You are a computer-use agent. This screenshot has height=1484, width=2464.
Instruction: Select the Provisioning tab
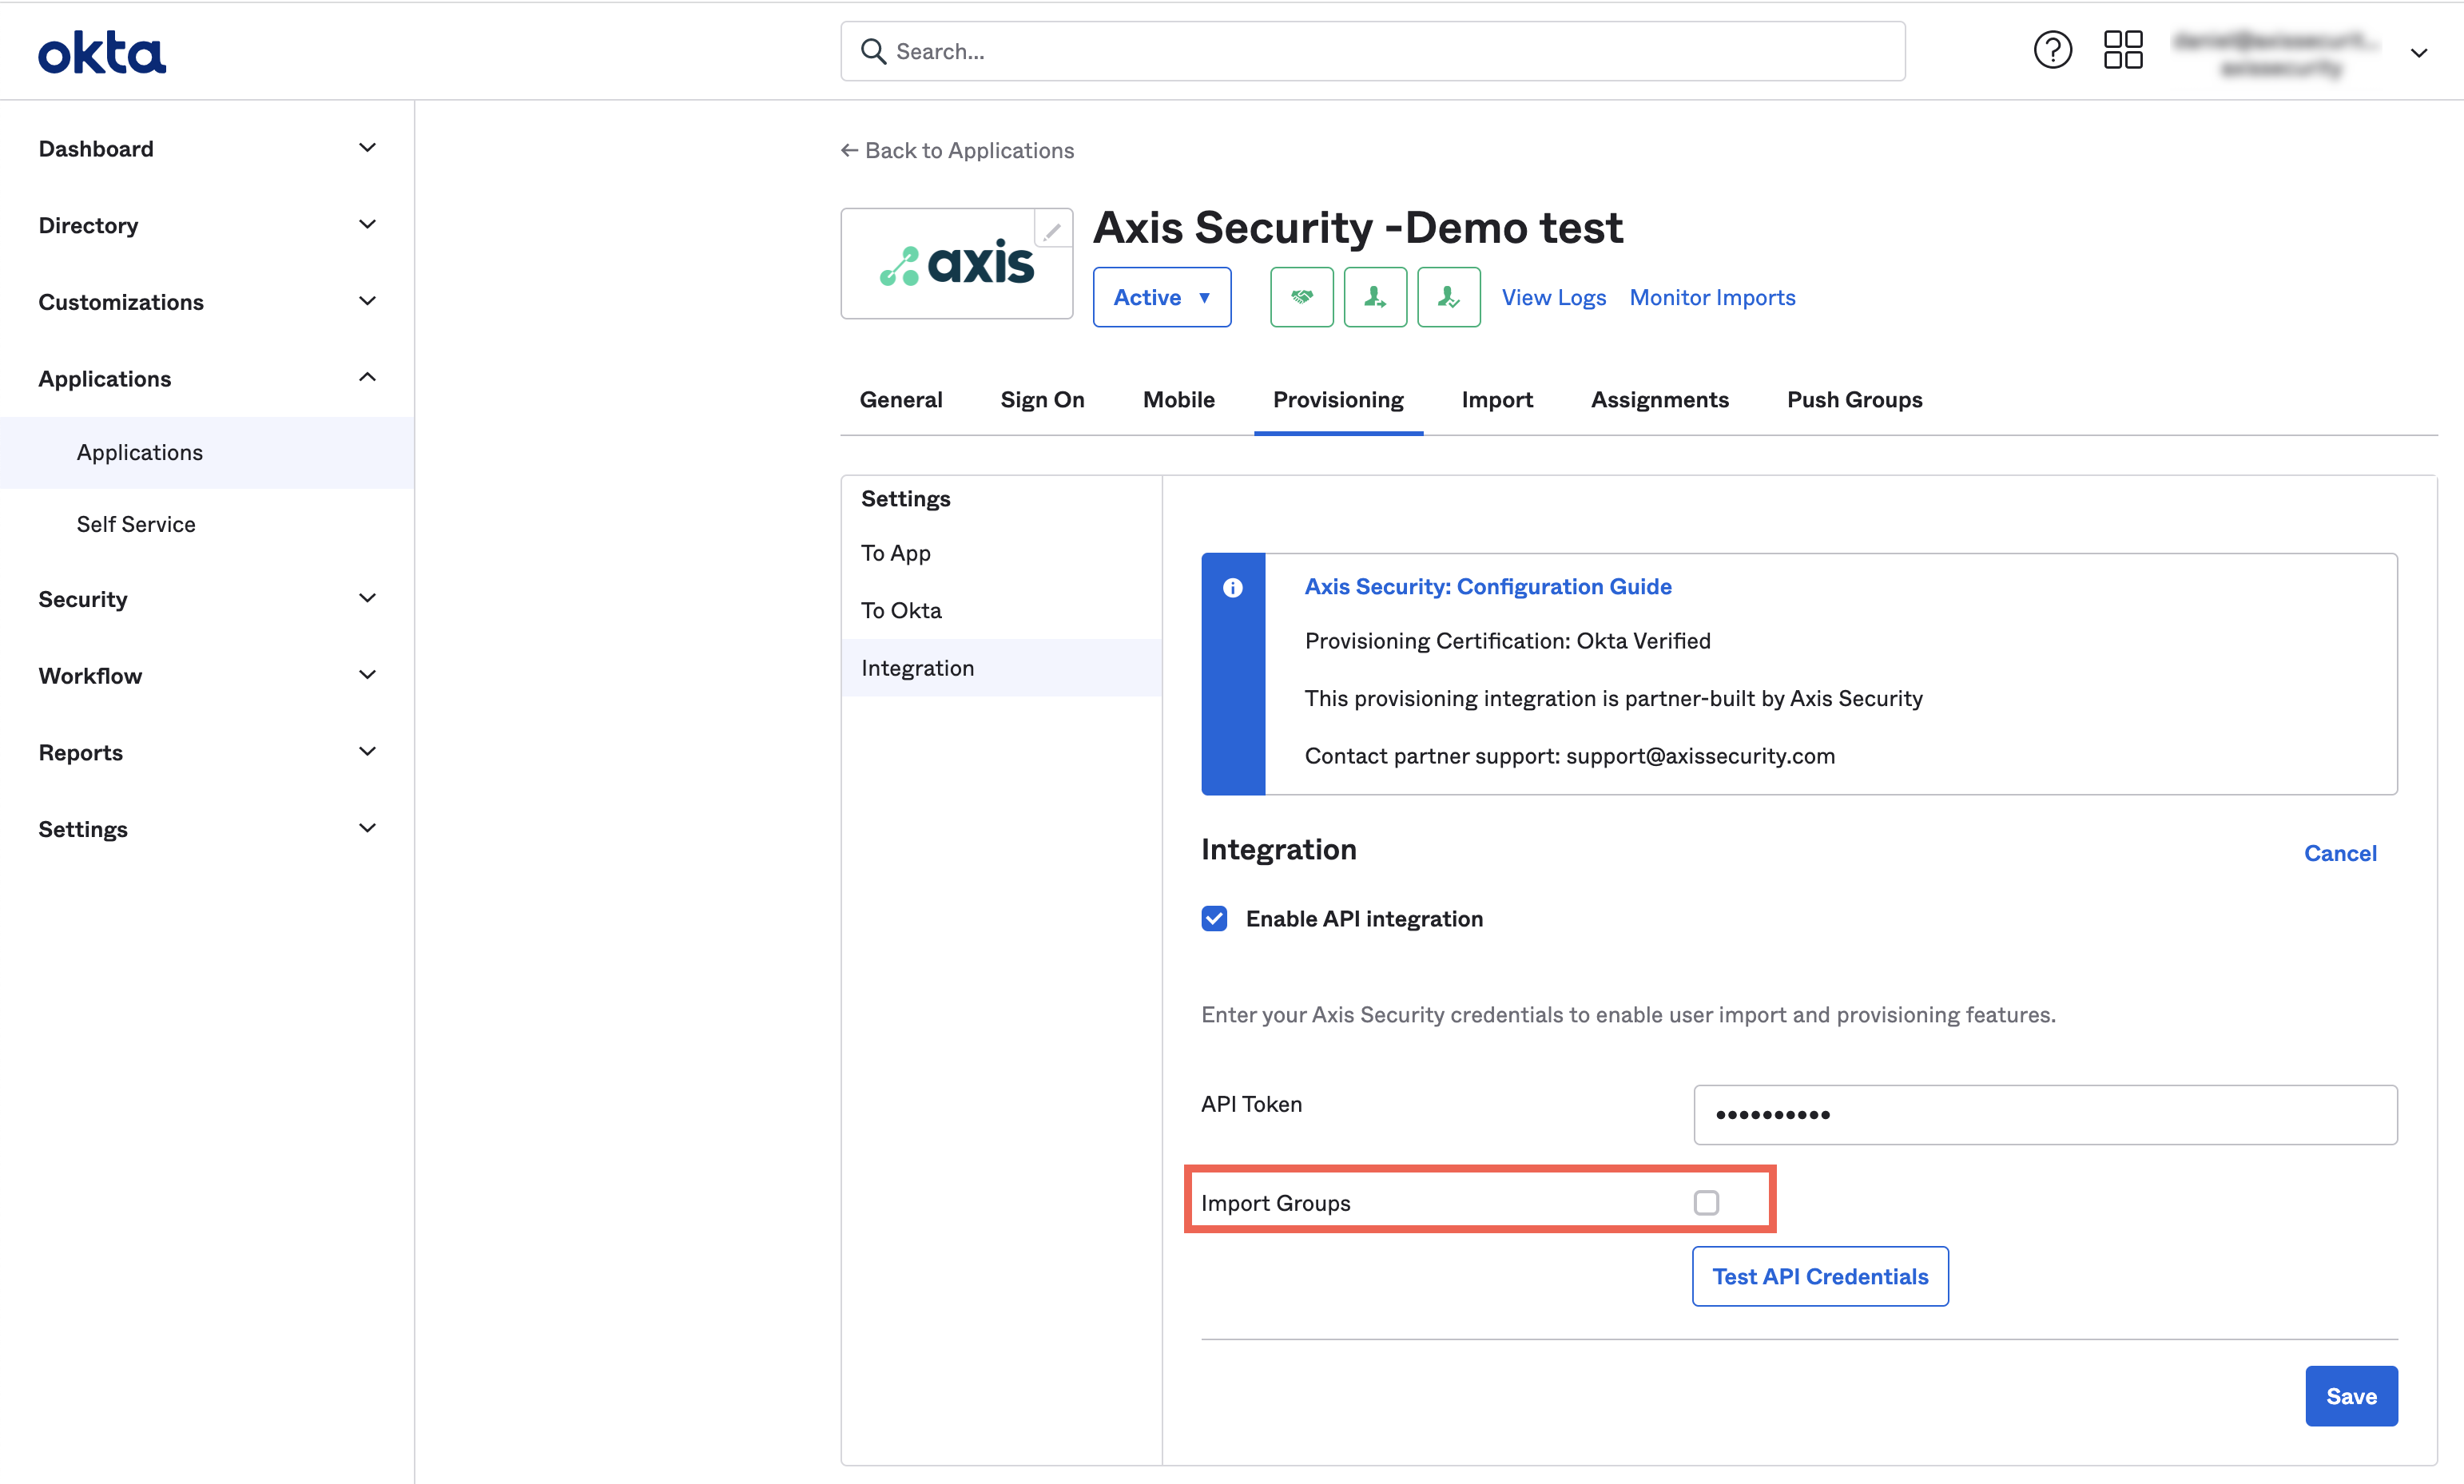click(x=1338, y=400)
